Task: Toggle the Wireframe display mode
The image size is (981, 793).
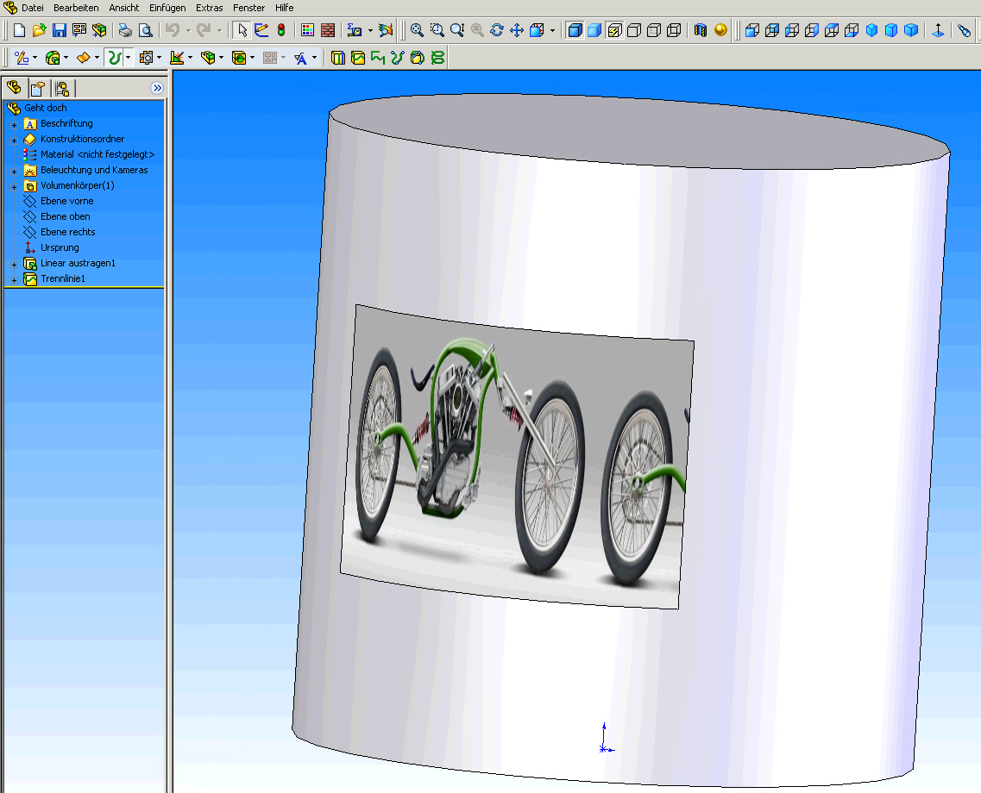Action: tap(674, 30)
